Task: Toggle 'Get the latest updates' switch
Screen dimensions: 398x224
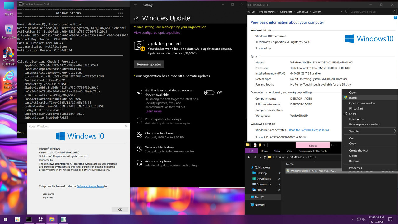Action: (209, 93)
